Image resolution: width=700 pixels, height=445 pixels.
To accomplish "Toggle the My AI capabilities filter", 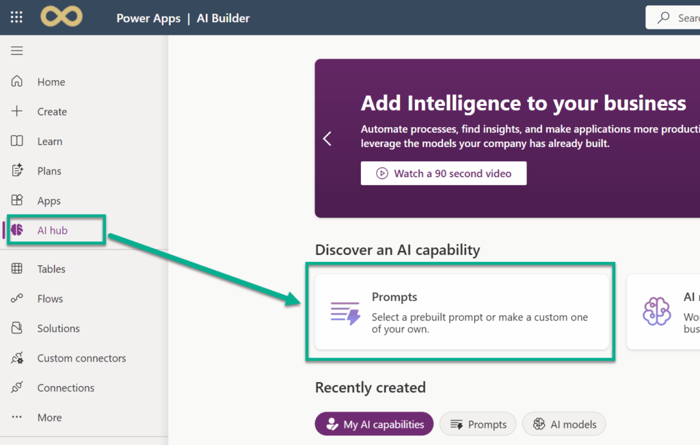I will 374,424.
